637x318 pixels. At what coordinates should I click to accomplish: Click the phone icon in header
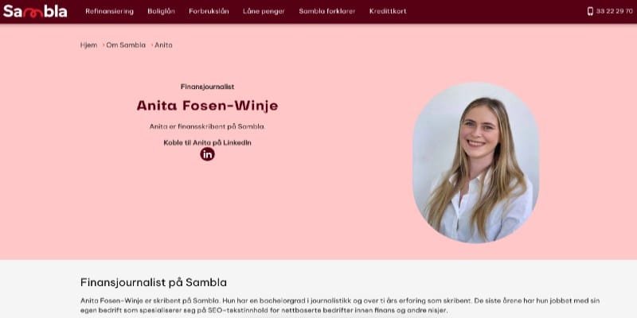click(590, 11)
